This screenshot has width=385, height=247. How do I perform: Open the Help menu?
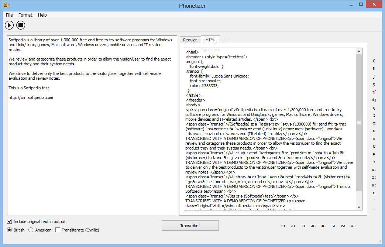click(x=42, y=15)
